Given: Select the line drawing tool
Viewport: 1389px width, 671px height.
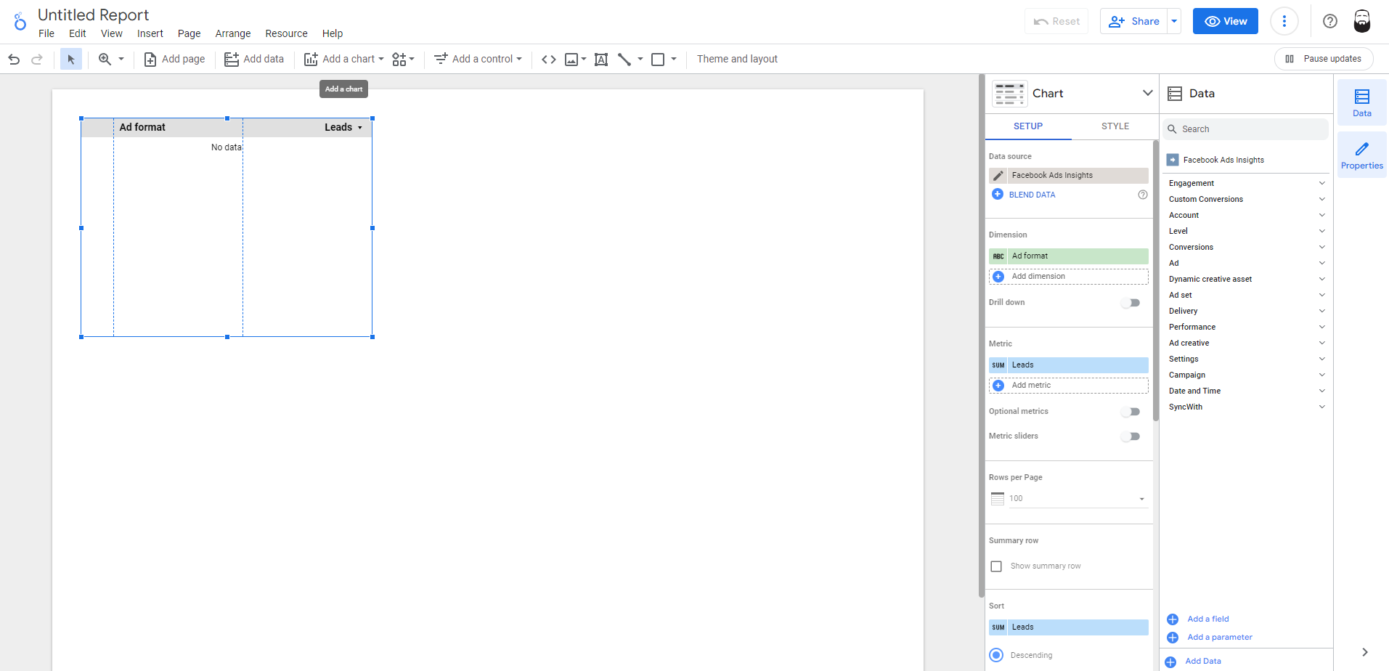Looking at the screenshot, I should 624,60.
